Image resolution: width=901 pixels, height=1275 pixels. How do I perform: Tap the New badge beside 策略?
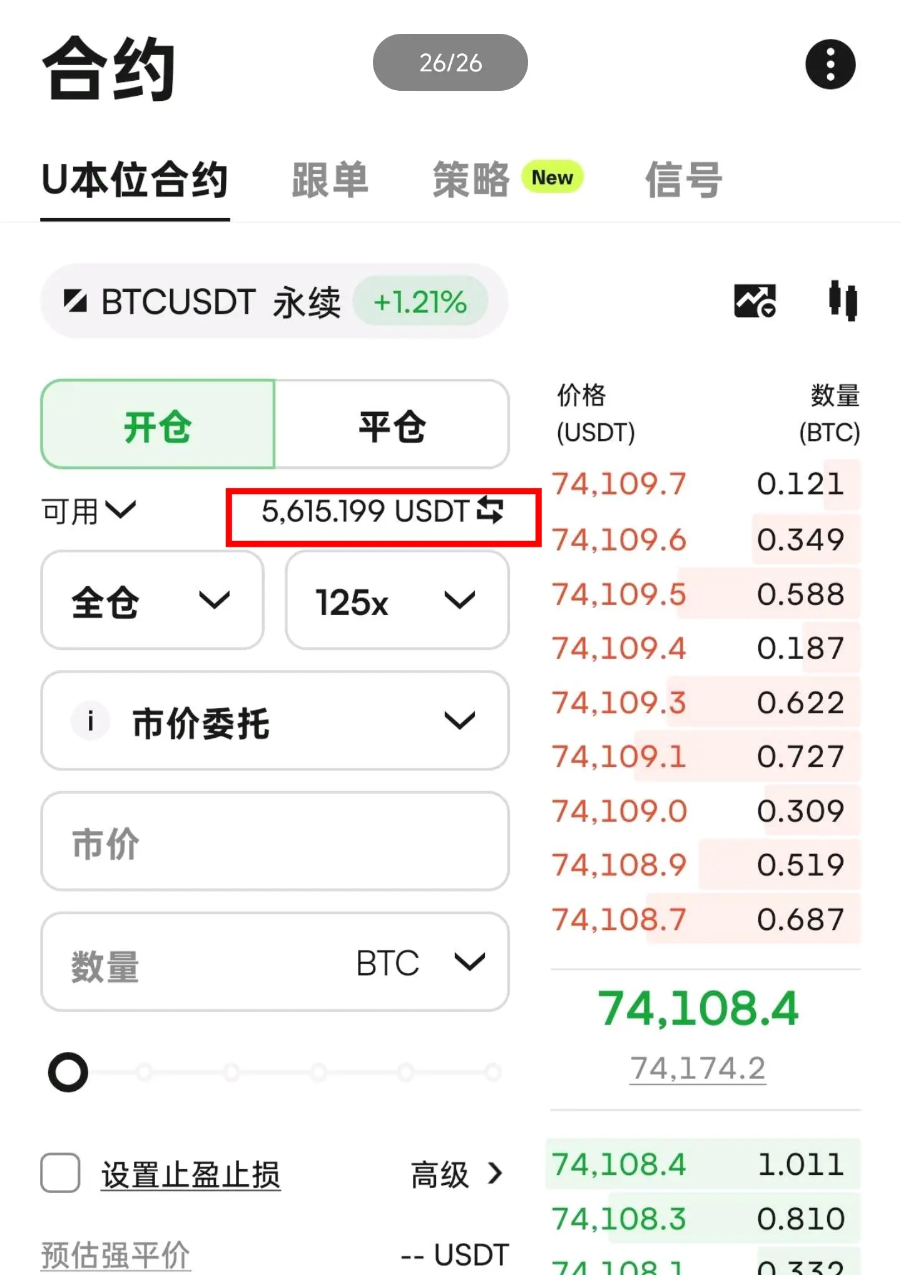tap(552, 178)
